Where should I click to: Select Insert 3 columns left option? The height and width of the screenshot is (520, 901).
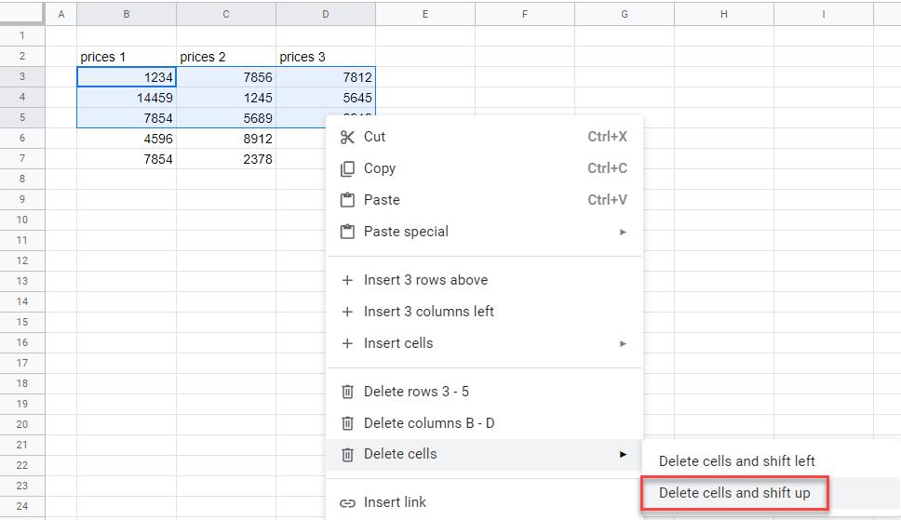point(428,312)
